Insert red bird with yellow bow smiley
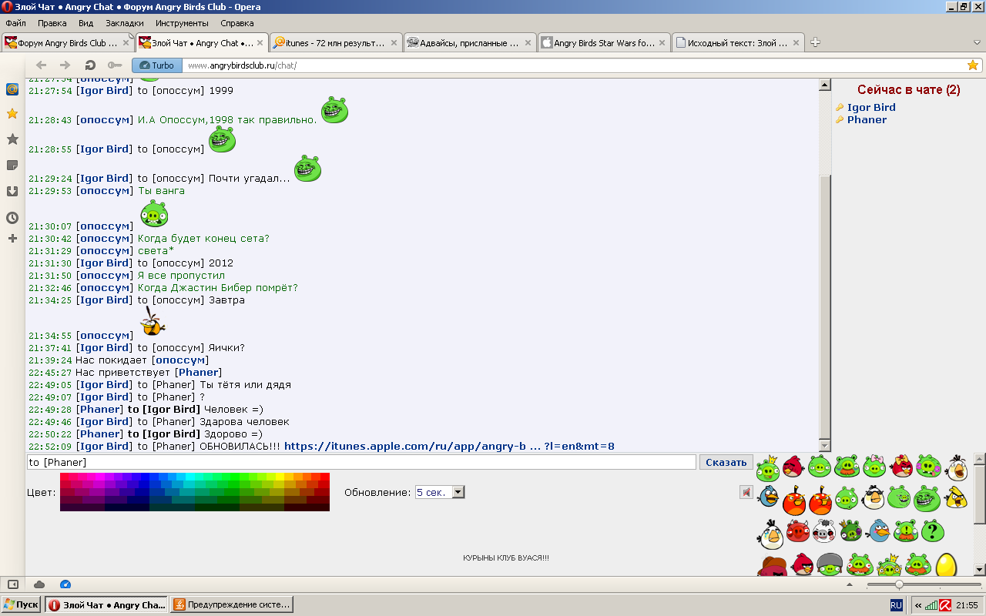 [x=902, y=466]
